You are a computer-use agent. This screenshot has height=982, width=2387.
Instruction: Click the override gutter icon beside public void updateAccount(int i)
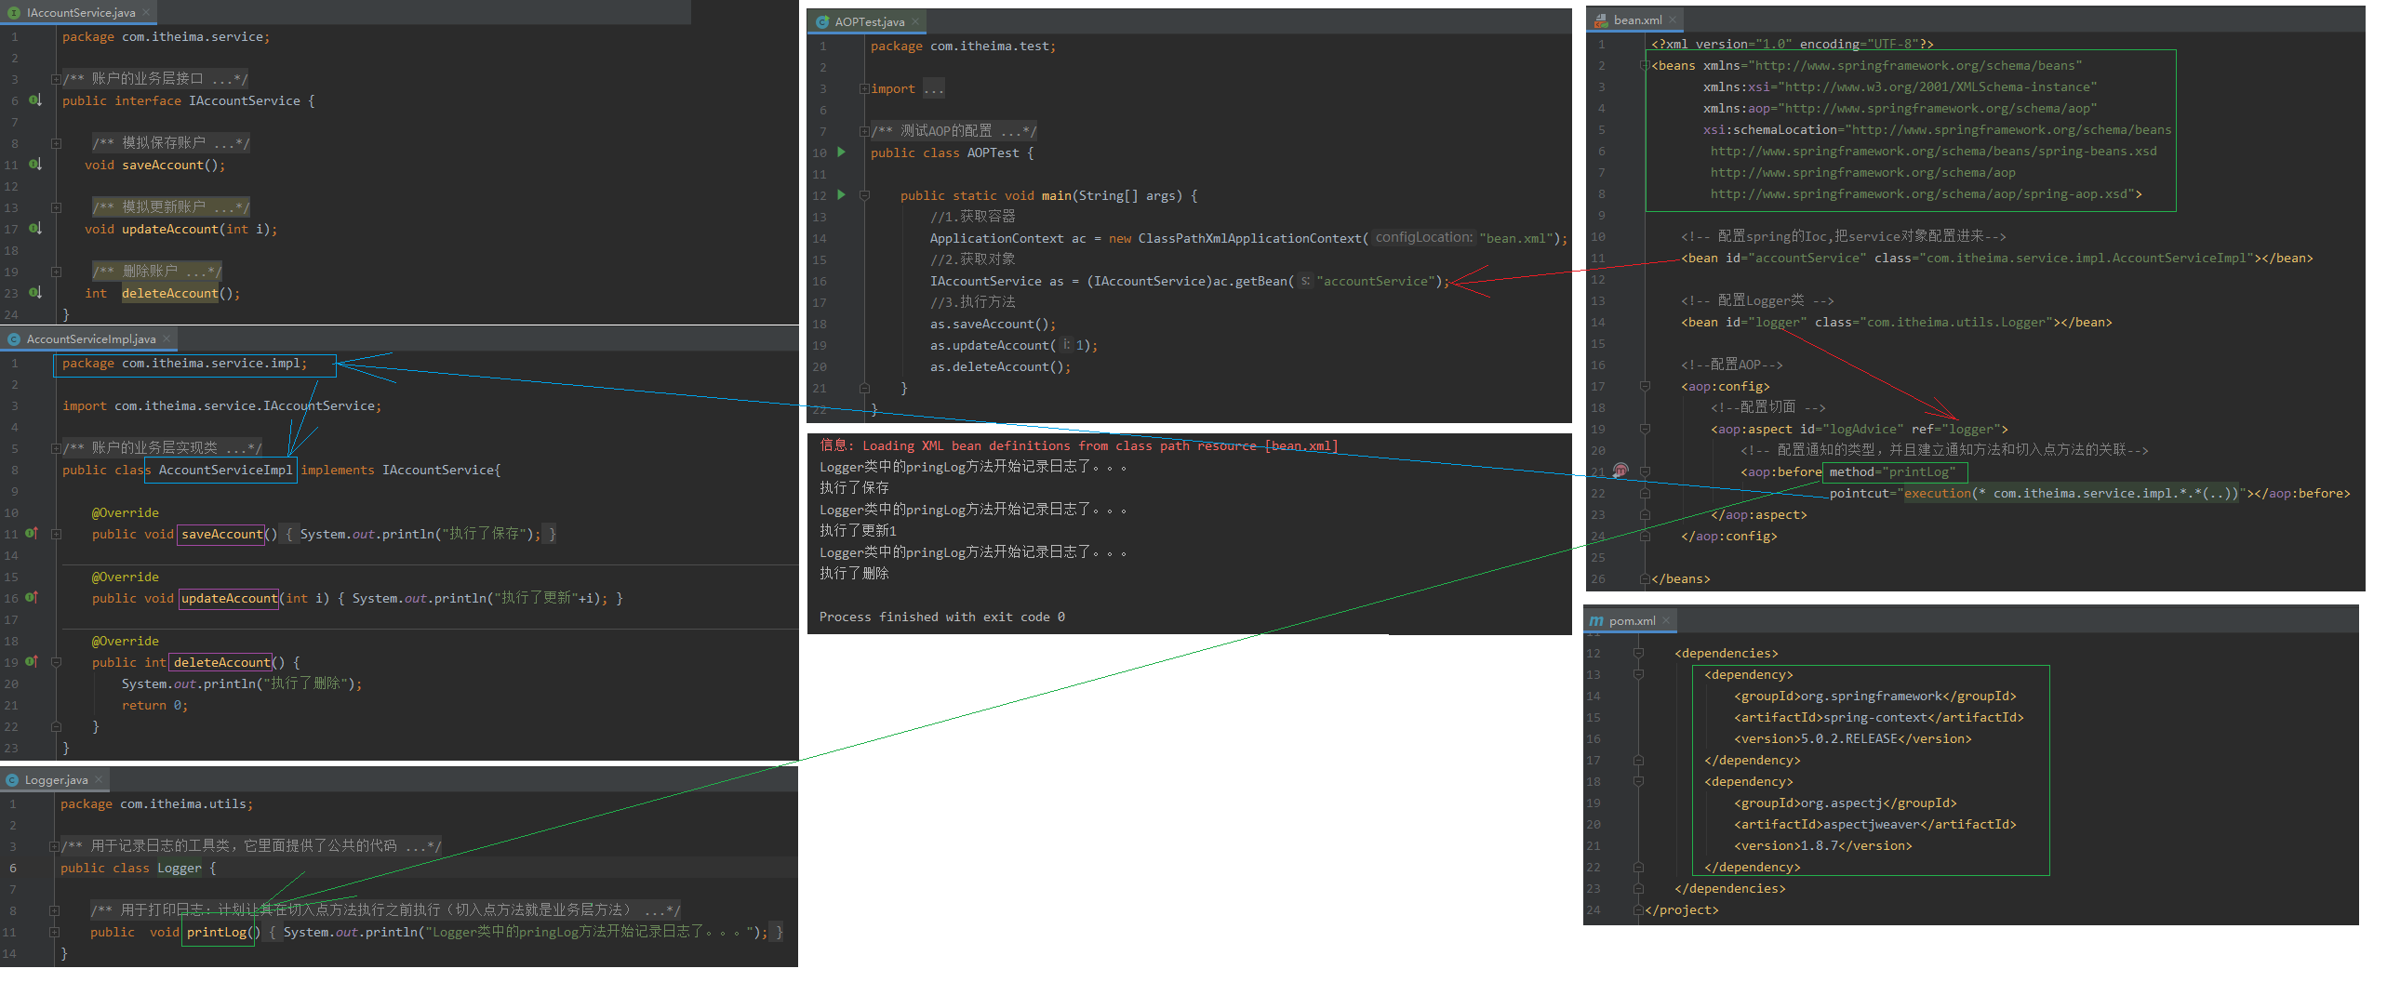[x=32, y=597]
